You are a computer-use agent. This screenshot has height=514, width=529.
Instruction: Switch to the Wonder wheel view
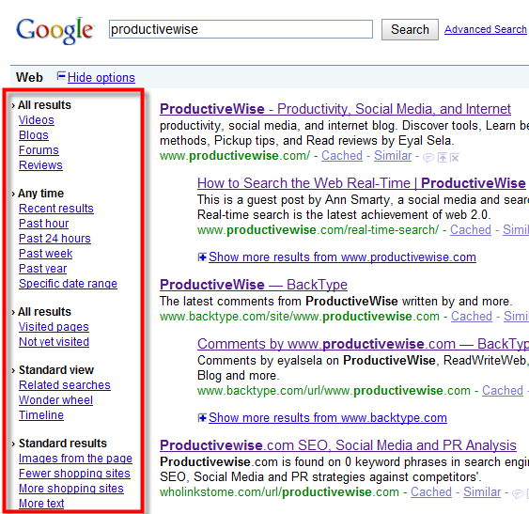56,400
